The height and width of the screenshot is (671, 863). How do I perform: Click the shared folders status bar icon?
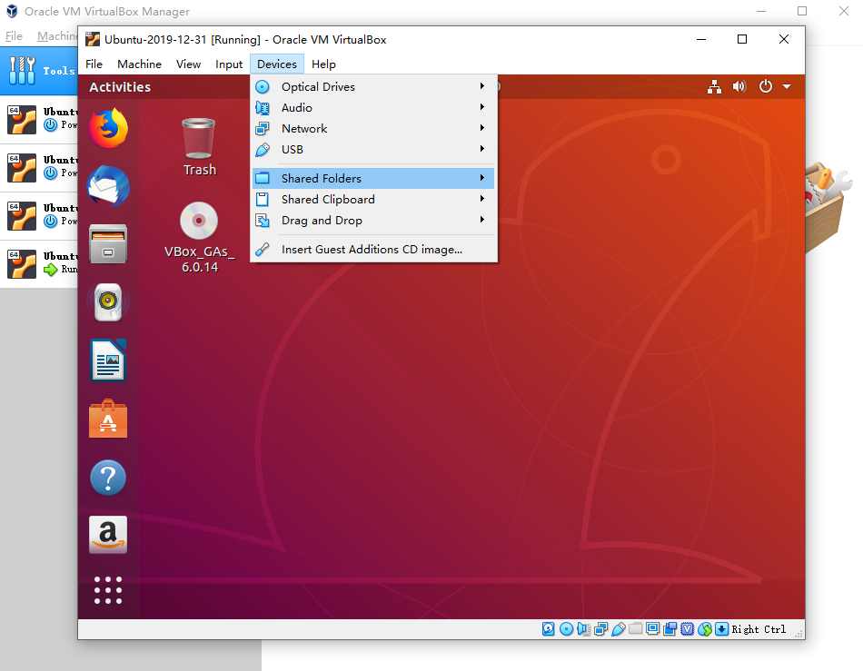pos(636,628)
